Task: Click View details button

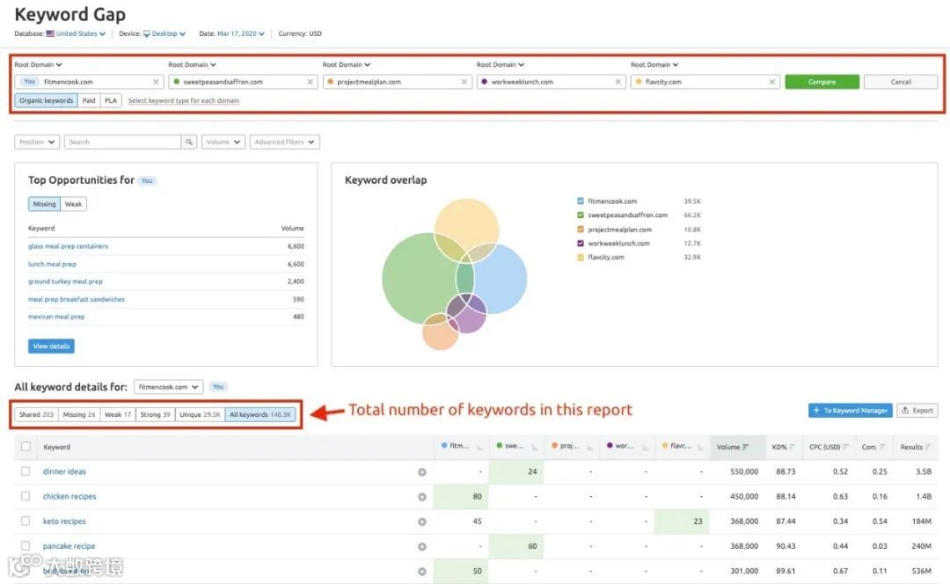Action: 51,347
